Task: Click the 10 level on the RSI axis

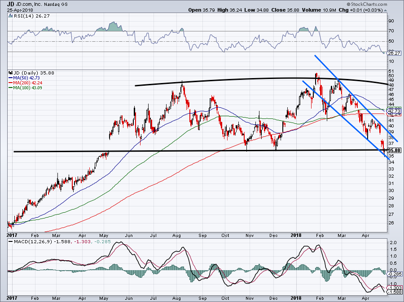Action: pos(391,61)
